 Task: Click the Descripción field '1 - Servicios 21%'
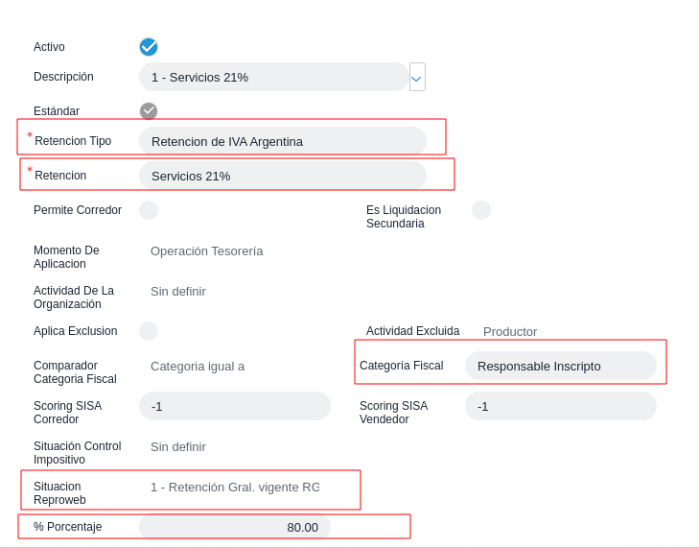273,77
